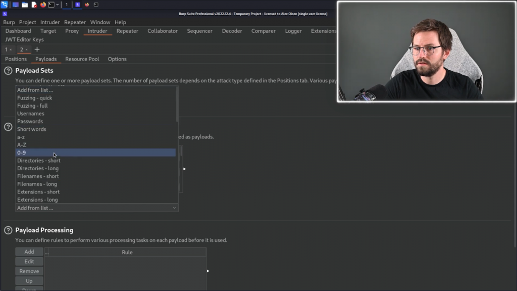This screenshot has height=291, width=517.
Task: Click the Up processing rule button
Action: [29, 281]
